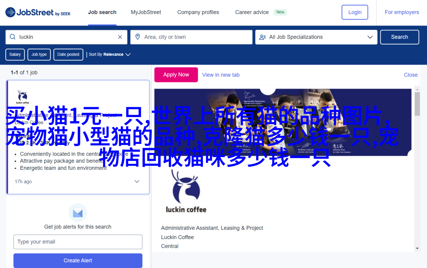Close the job details panel

[x=411, y=75]
